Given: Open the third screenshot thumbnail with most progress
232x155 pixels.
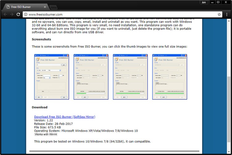Looking at the screenshot, I should pos(130,77).
